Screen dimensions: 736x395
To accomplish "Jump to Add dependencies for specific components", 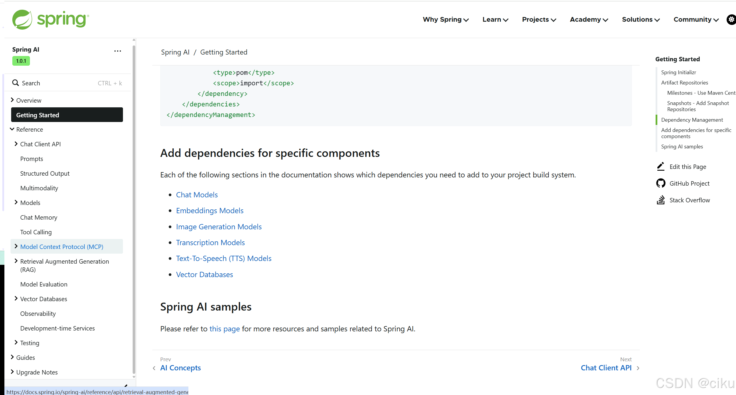I will (x=696, y=133).
